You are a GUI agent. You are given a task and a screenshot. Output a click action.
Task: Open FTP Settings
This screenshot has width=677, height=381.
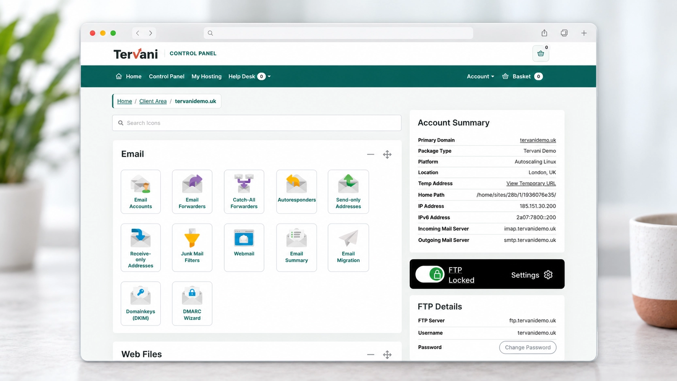coord(532,275)
